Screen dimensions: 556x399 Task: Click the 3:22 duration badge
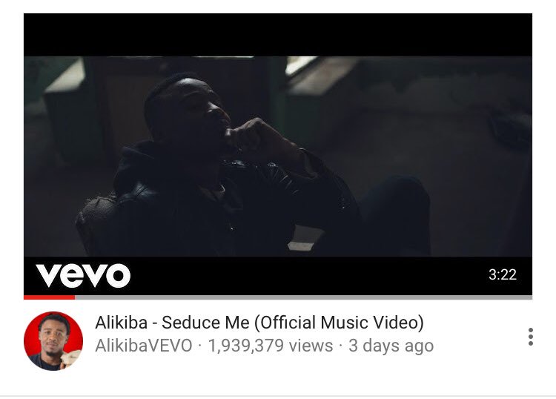point(503,274)
